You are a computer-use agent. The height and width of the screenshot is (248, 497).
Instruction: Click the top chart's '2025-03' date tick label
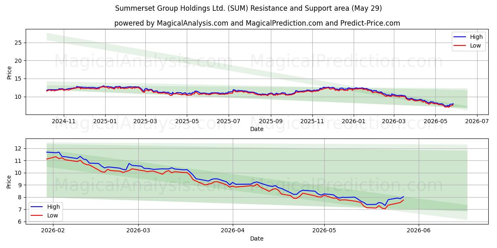pyautogui.click(x=145, y=122)
